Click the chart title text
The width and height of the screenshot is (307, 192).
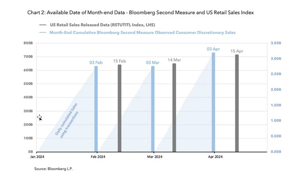pos(140,12)
